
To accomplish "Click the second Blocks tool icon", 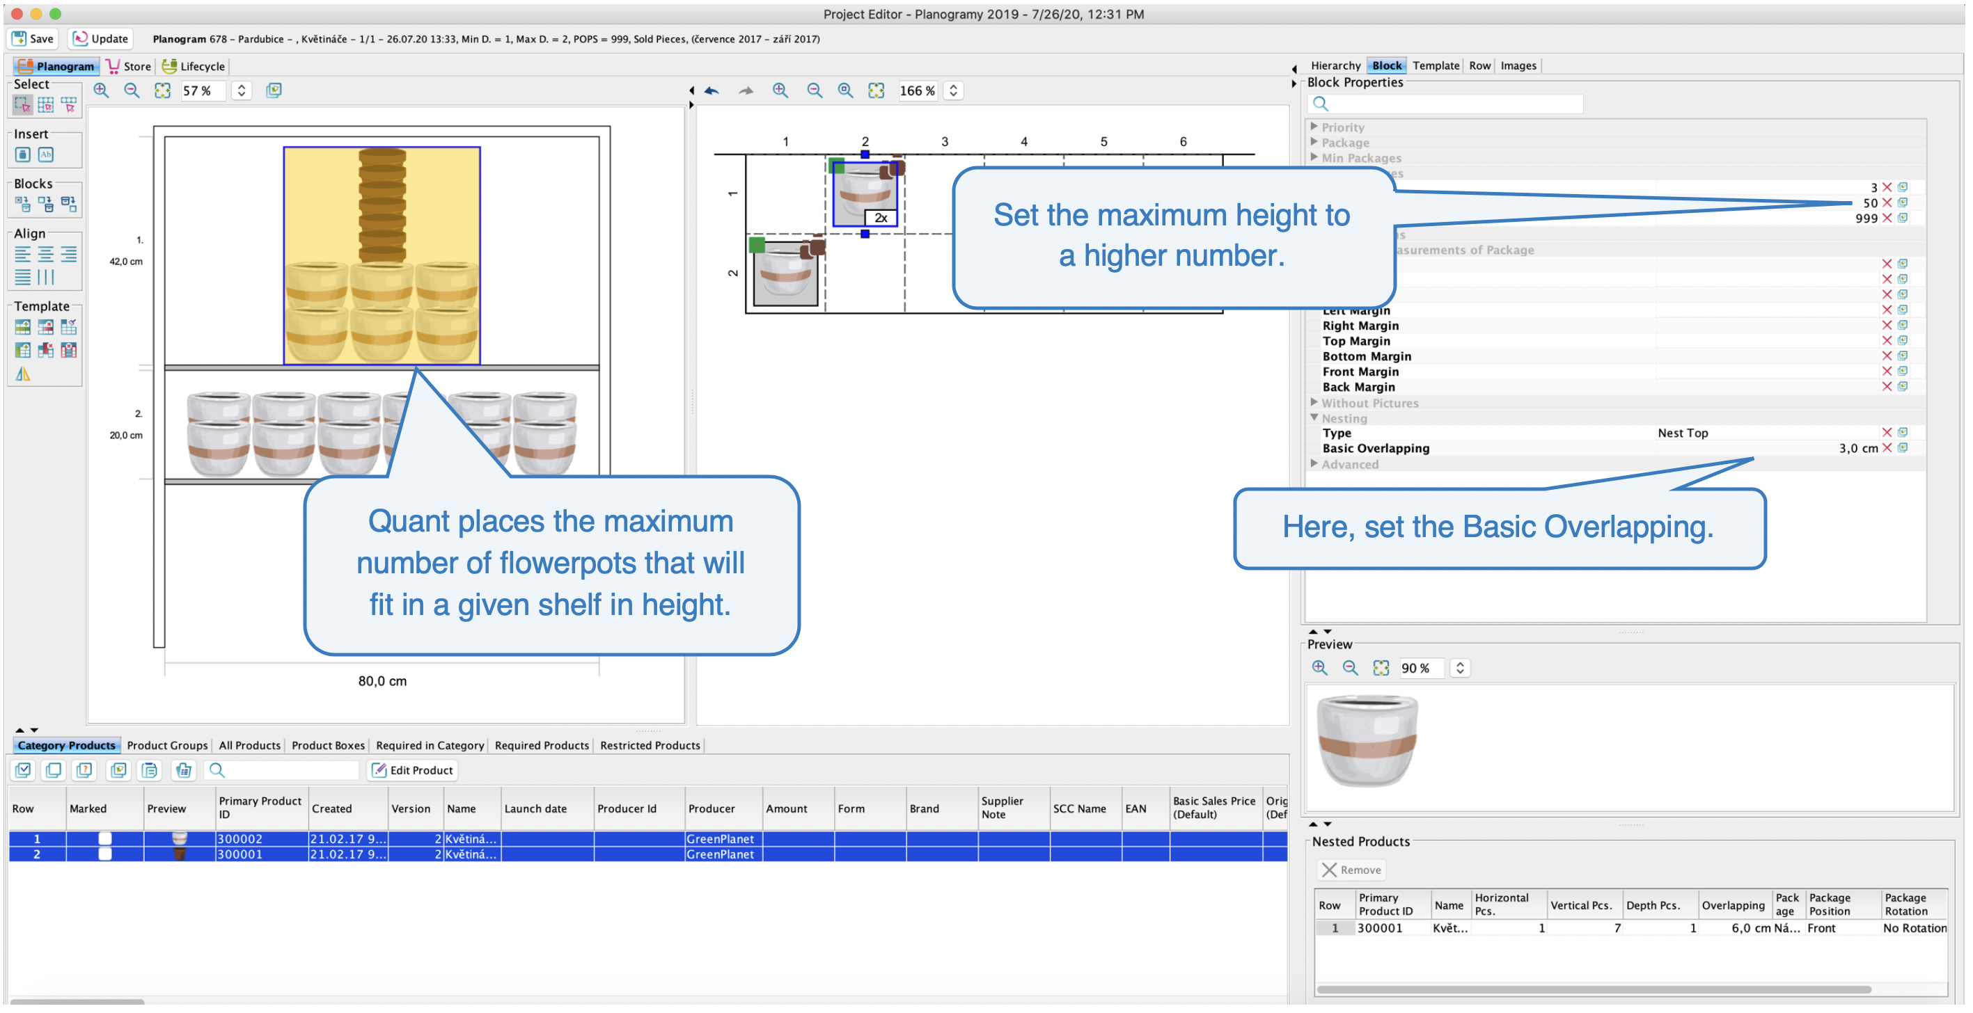I will [46, 205].
